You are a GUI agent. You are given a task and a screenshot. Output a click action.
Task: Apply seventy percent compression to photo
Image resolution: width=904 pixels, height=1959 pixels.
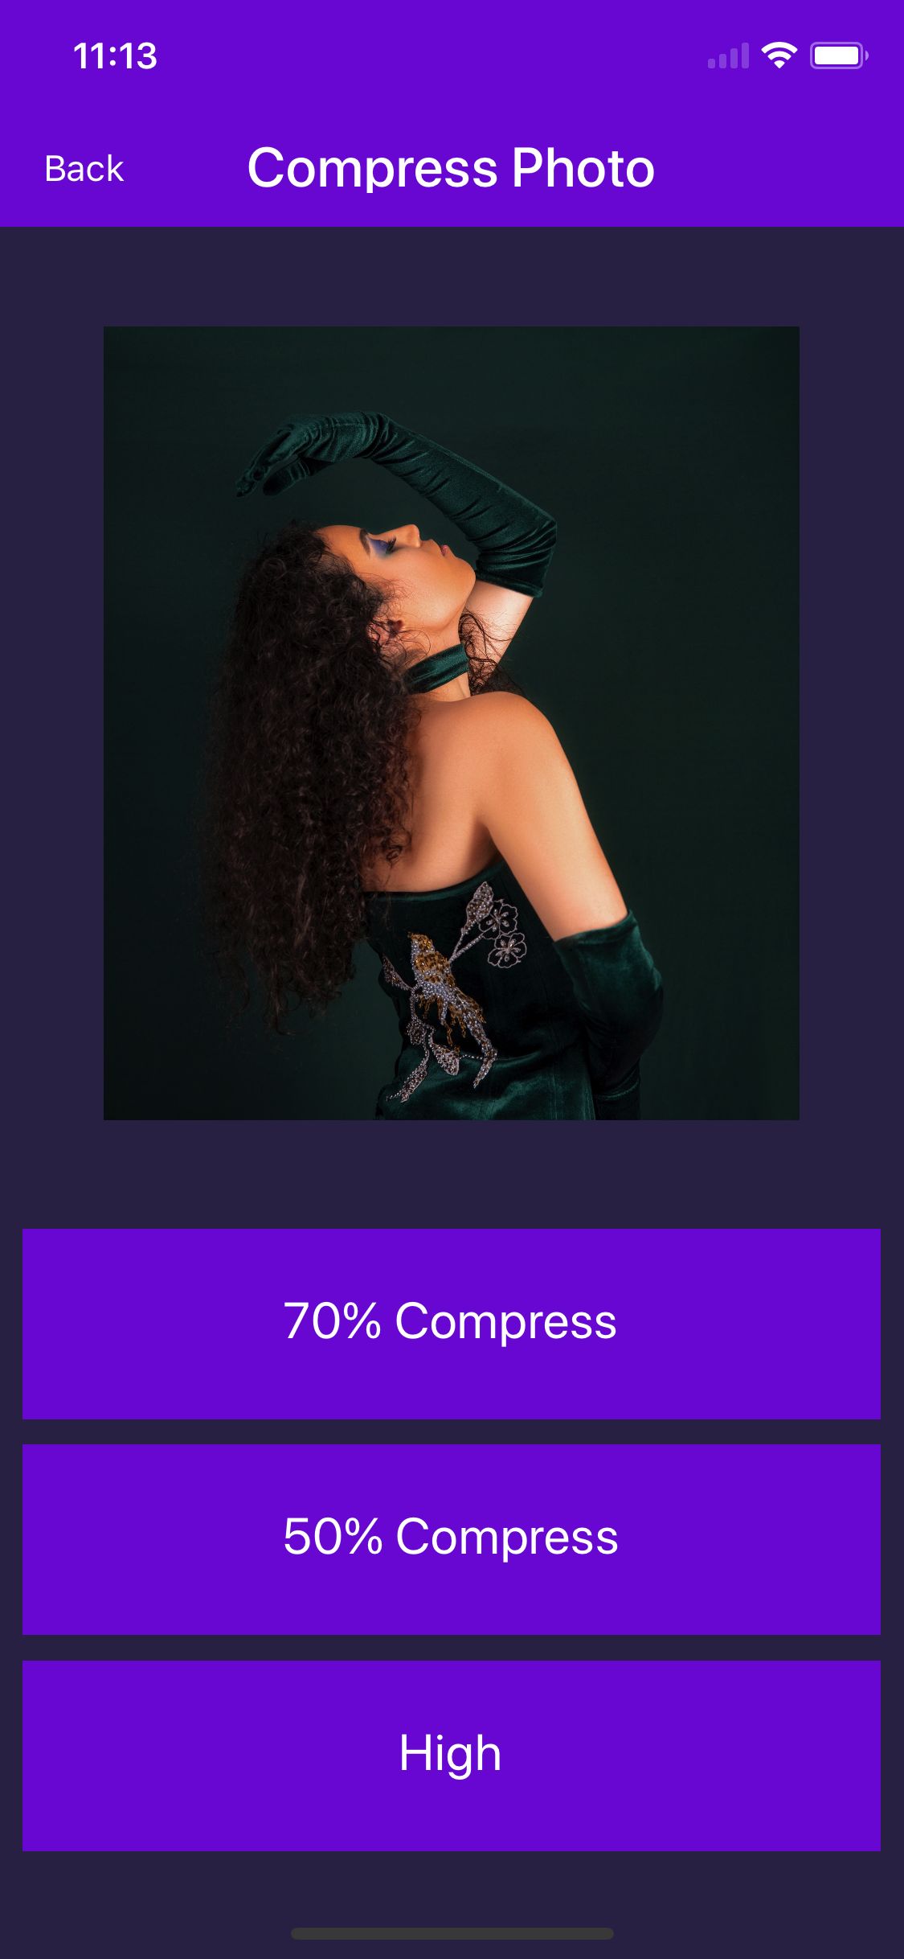[x=452, y=1324]
